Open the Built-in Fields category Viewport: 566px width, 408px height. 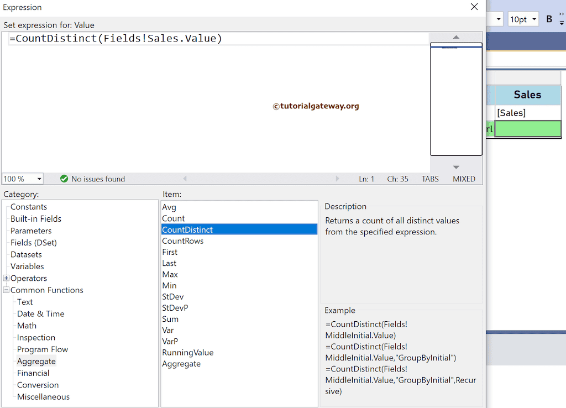click(x=35, y=218)
